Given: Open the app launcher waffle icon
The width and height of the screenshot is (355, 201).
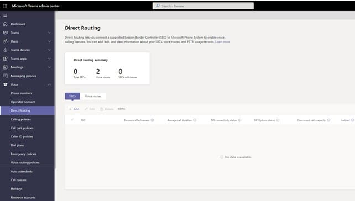Looking at the screenshot, I should (x=5, y=6).
